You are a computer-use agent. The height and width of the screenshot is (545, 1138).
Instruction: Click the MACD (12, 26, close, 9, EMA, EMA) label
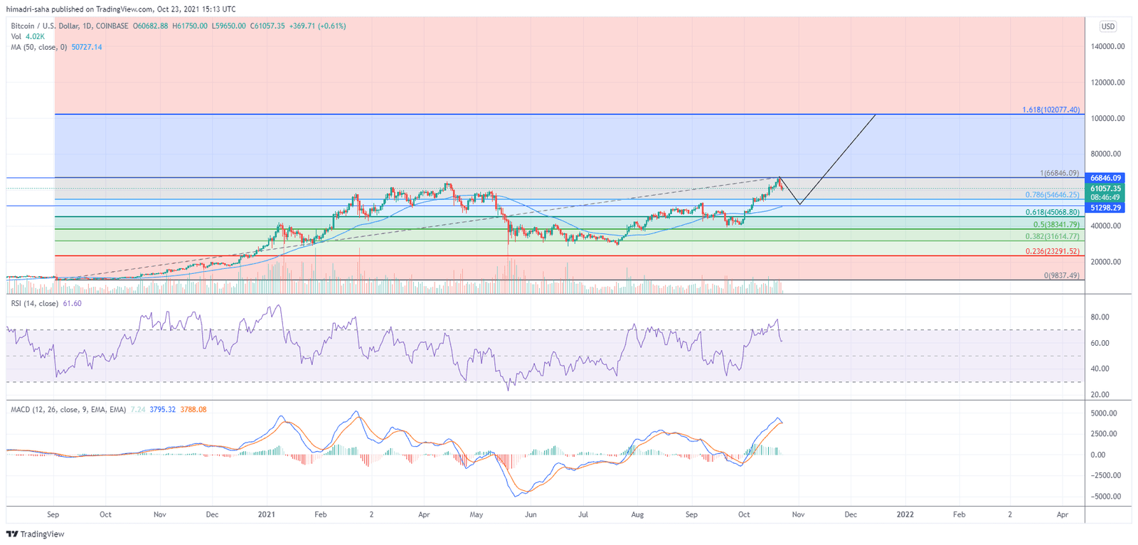point(68,410)
